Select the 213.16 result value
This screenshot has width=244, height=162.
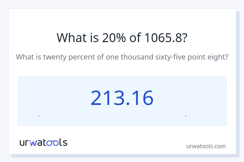[x=122, y=98]
